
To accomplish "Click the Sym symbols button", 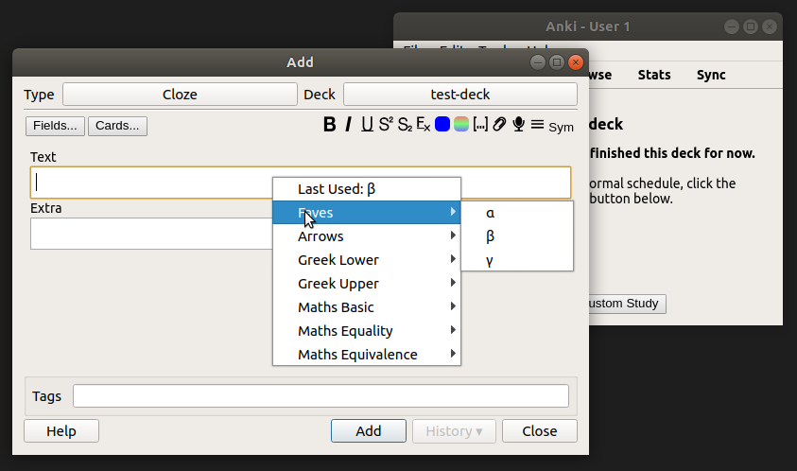I will 562,127.
